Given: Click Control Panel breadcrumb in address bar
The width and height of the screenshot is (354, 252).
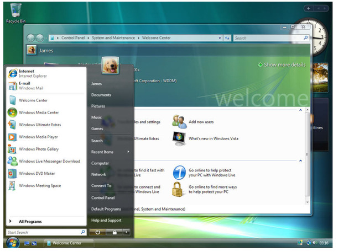Looking at the screenshot, I should click(73, 38).
